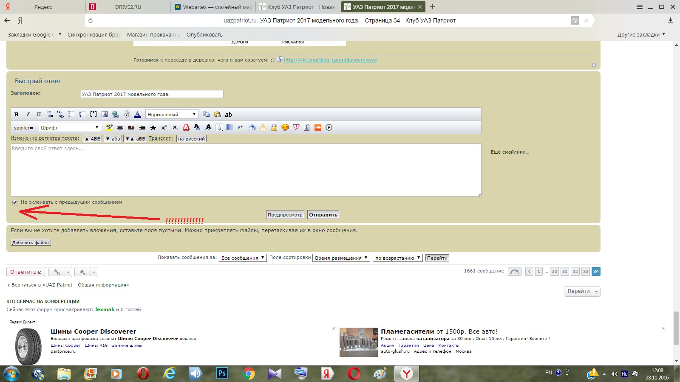
Task: Insert an image via editor toolbar
Action: coord(105,114)
